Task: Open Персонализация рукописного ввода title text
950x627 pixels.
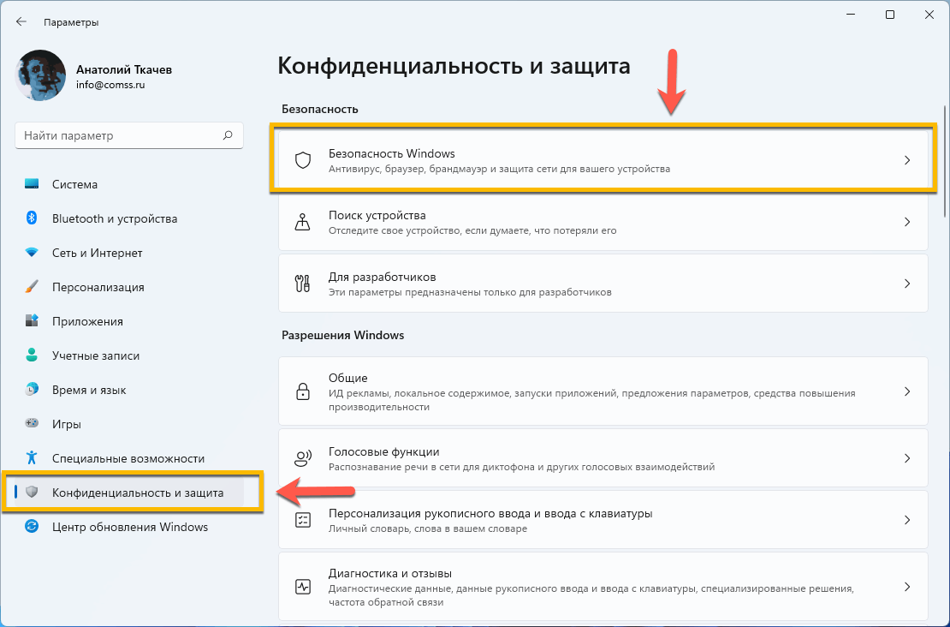Action: click(490, 513)
